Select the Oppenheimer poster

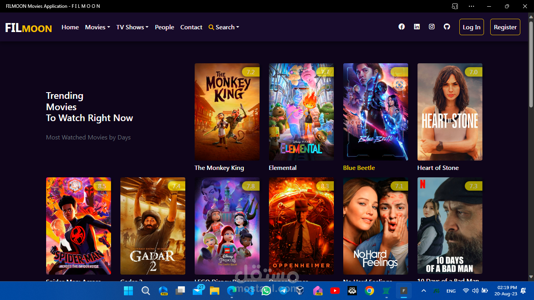[x=301, y=226]
